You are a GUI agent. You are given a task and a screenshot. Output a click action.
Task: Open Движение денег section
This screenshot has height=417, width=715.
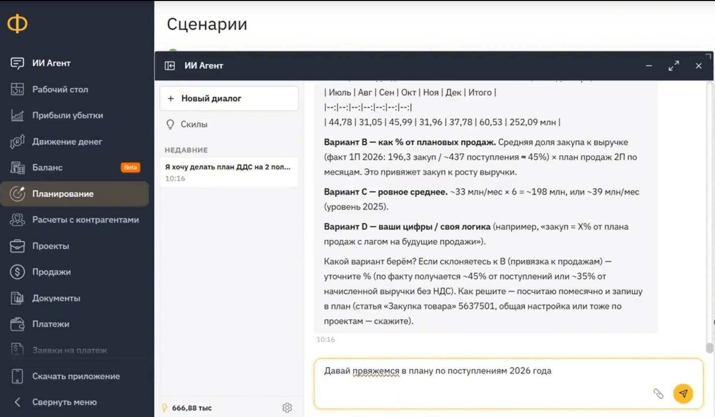(x=75, y=142)
